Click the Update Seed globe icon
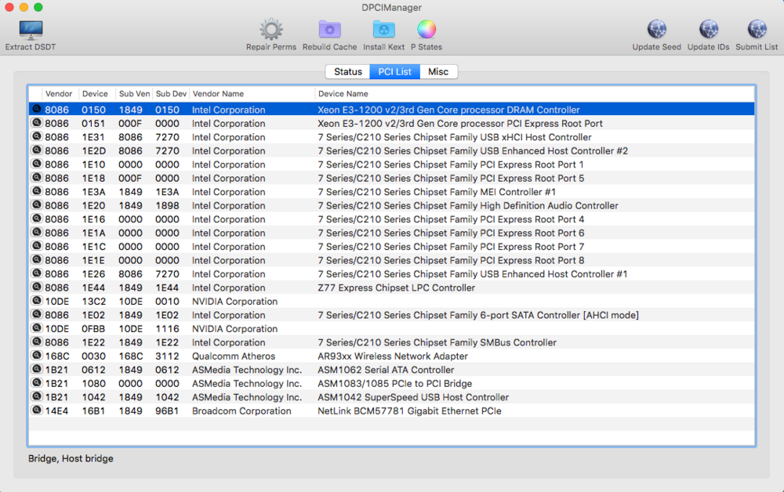 click(x=656, y=31)
